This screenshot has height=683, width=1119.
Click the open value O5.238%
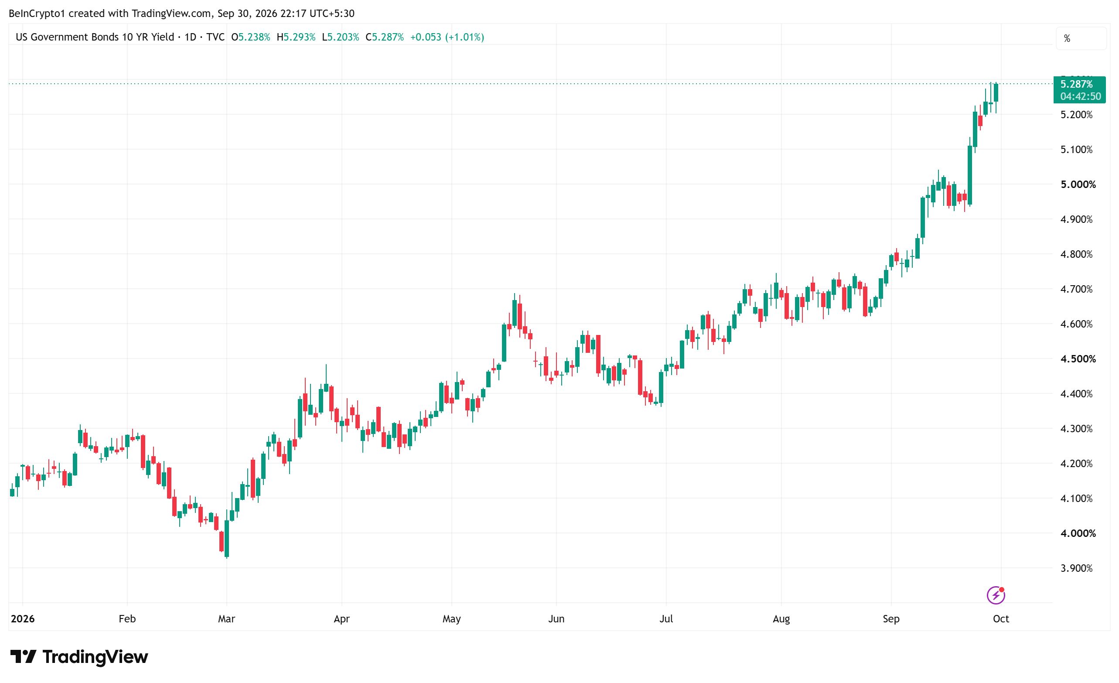tap(251, 37)
